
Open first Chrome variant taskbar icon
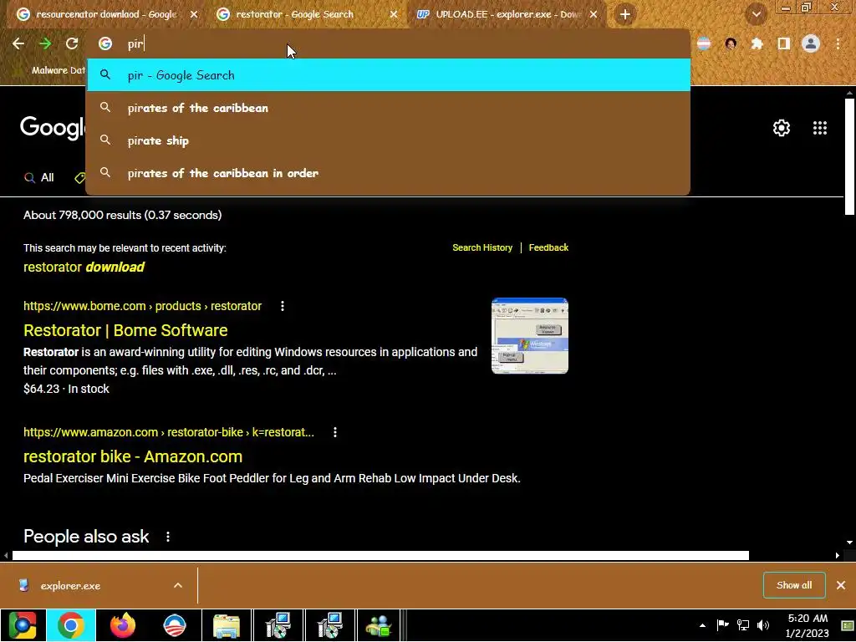pos(23,625)
